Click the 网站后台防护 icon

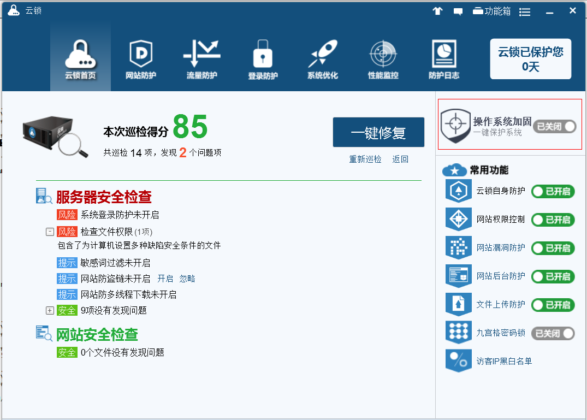pos(459,276)
